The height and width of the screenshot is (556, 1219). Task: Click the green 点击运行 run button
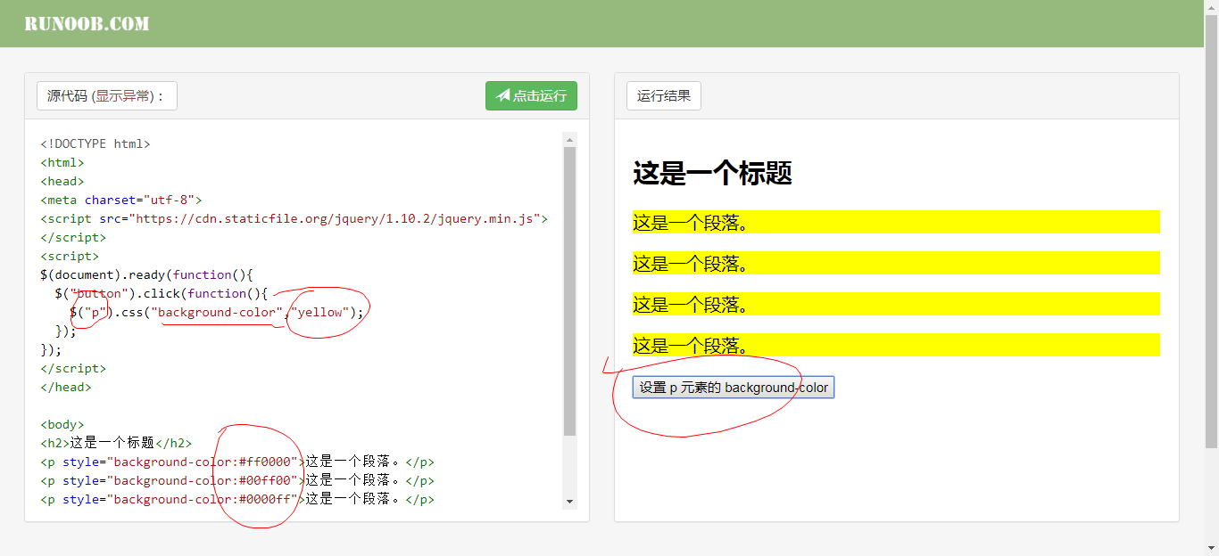531,96
